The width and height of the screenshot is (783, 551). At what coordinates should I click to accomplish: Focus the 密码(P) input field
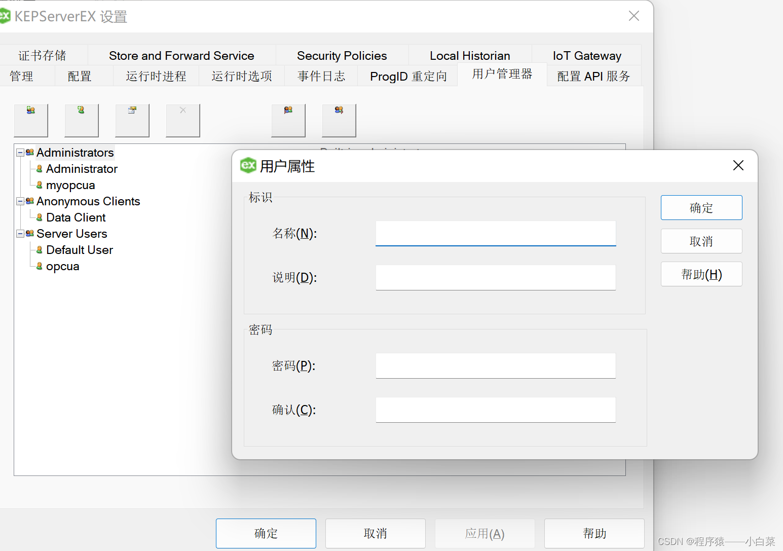(496, 365)
